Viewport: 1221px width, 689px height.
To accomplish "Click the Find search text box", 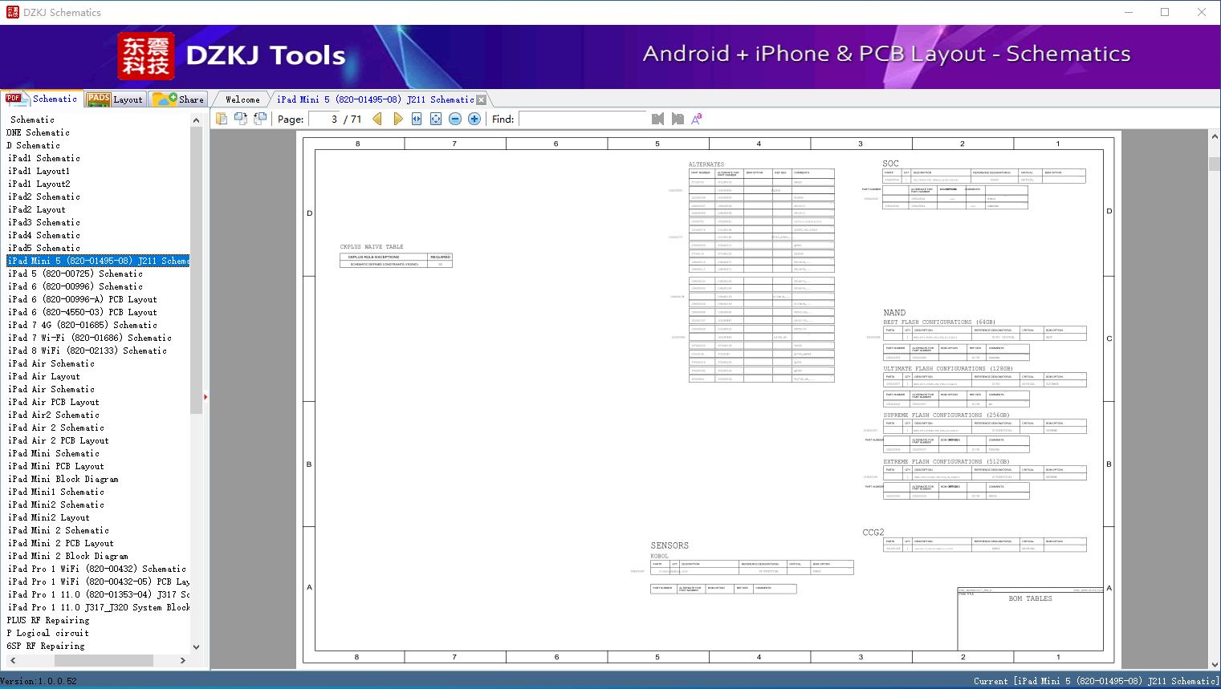I will (583, 119).
